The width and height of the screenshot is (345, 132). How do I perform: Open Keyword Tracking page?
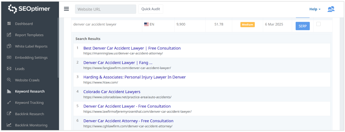click(x=29, y=103)
